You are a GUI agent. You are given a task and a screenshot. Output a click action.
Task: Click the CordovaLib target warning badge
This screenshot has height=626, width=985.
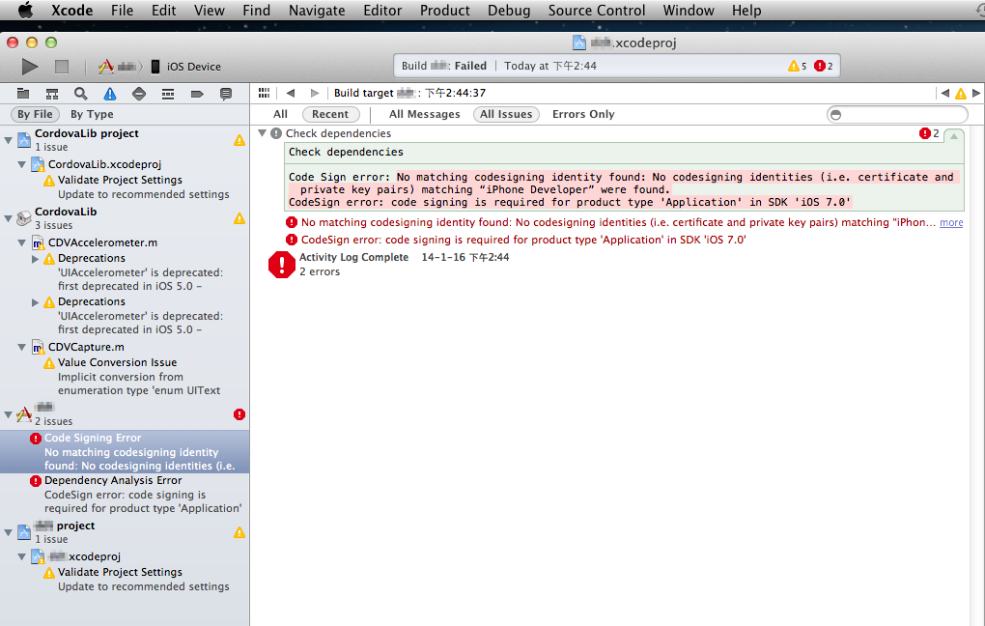pos(239,218)
